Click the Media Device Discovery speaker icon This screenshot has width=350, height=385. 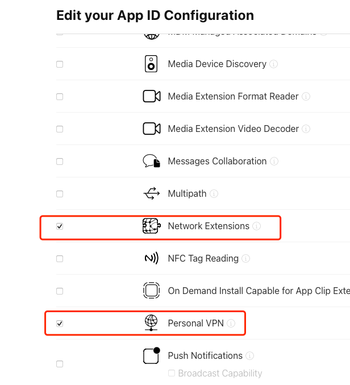pyautogui.click(x=151, y=64)
